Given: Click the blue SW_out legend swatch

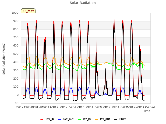Looking at the screenshot, I should pos(60,119).
